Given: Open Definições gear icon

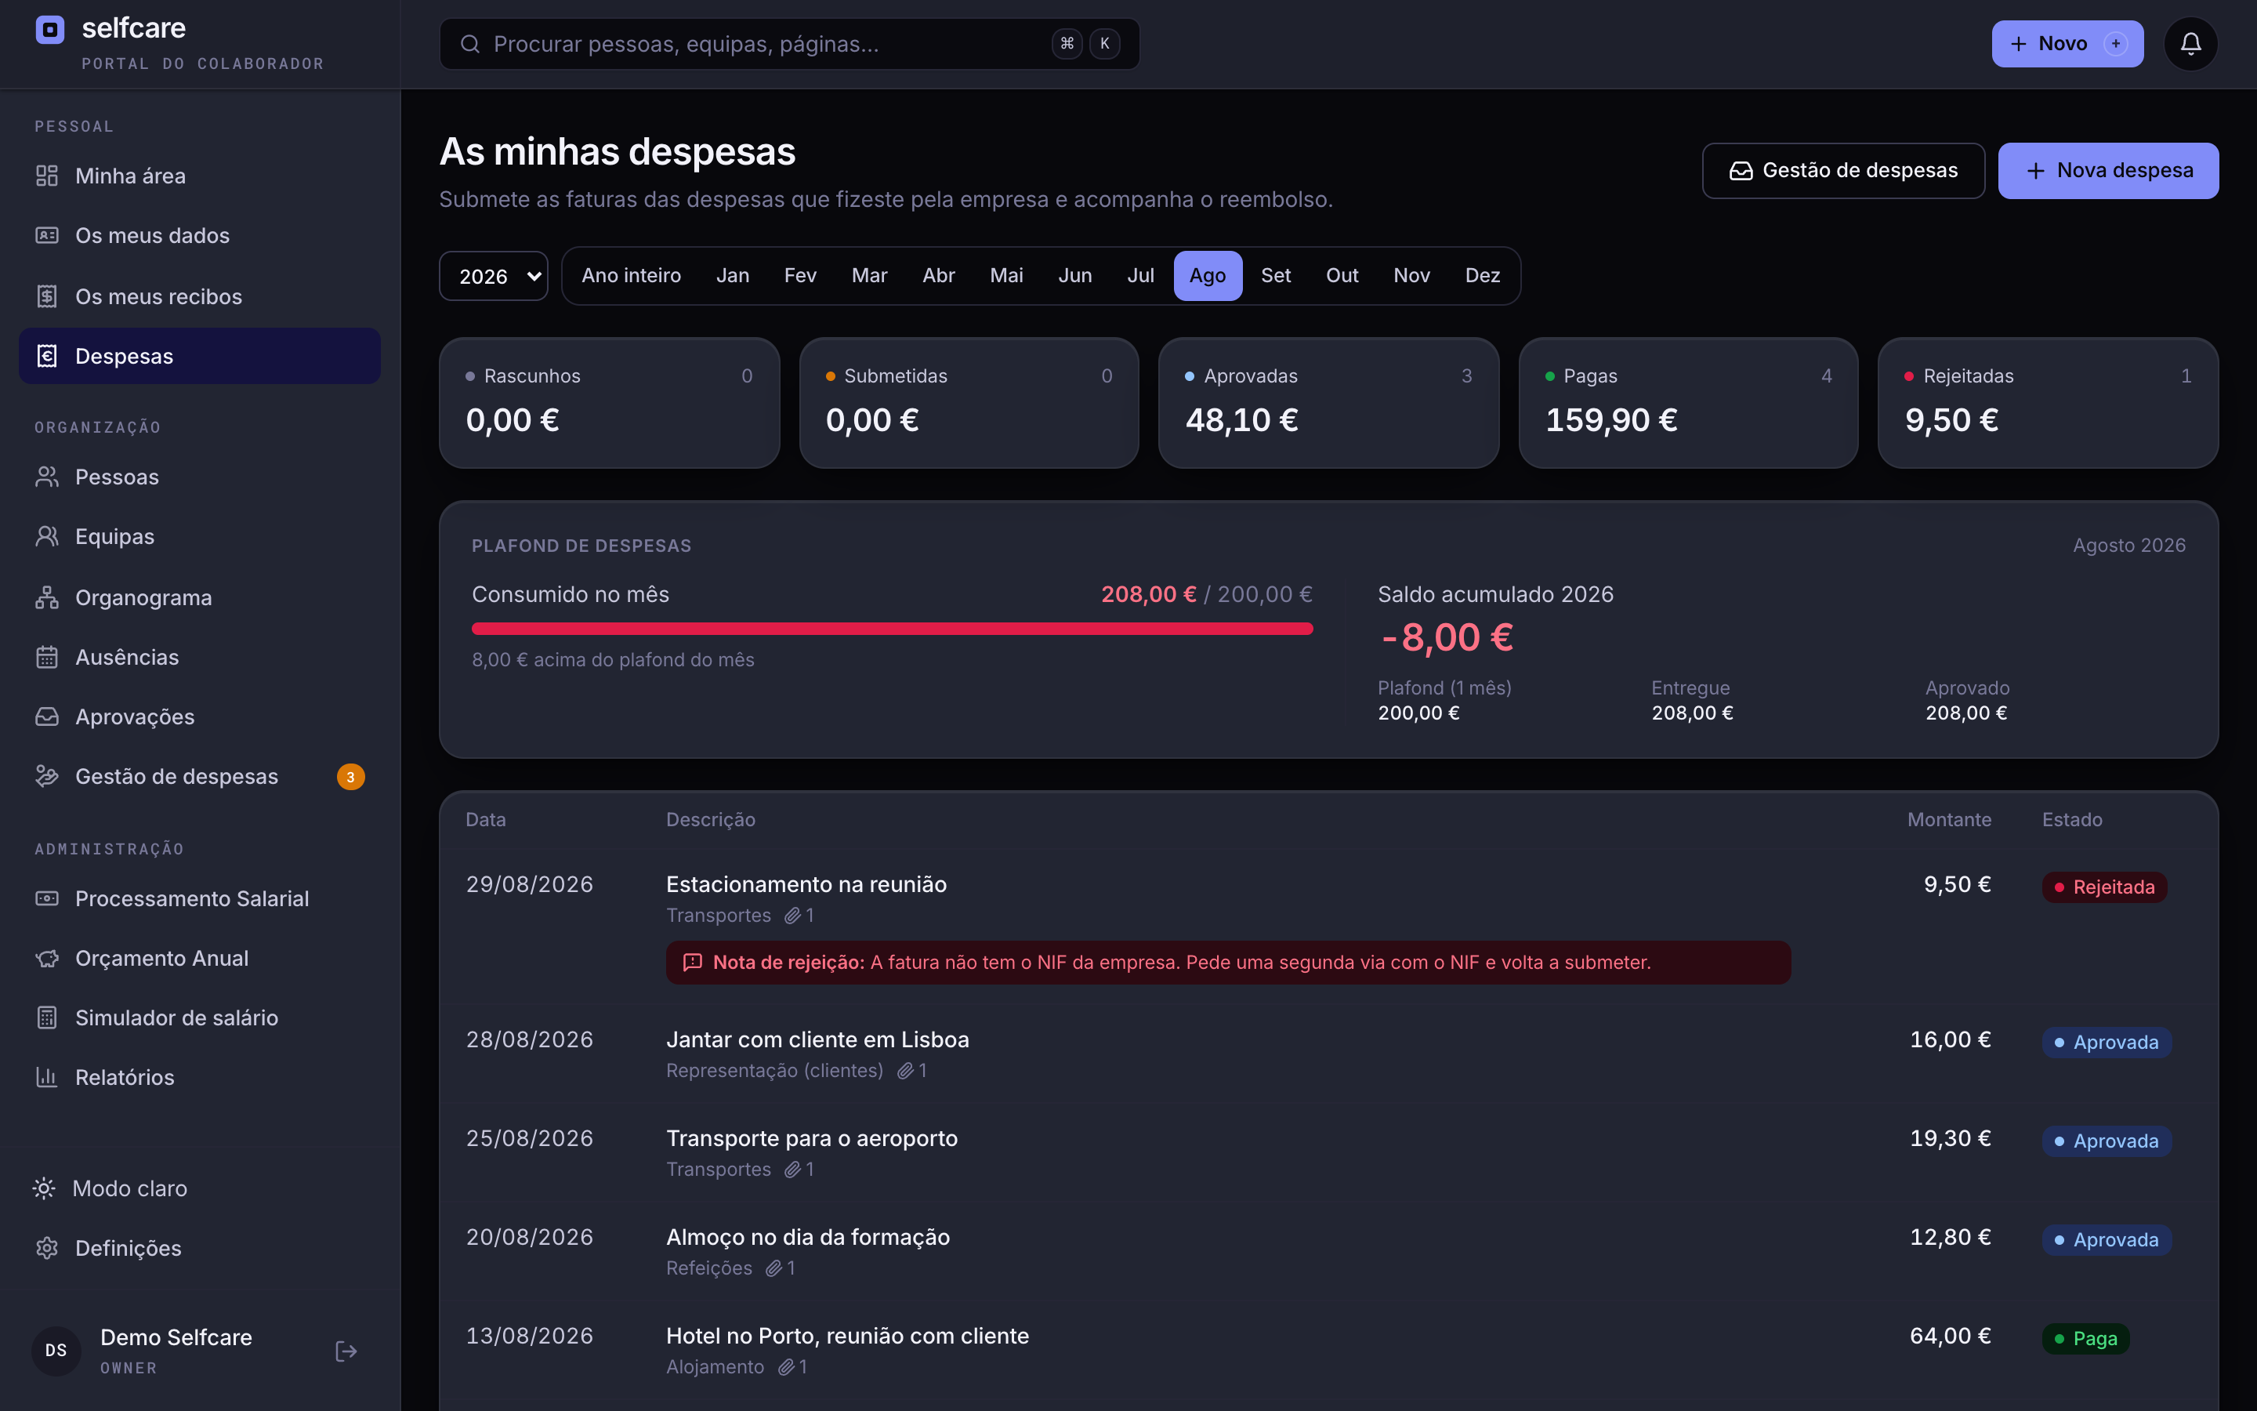Looking at the screenshot, I should point(47,1248).
